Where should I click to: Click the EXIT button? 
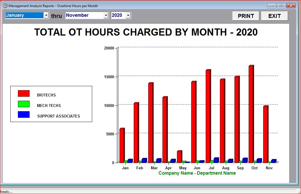(274, 16)
